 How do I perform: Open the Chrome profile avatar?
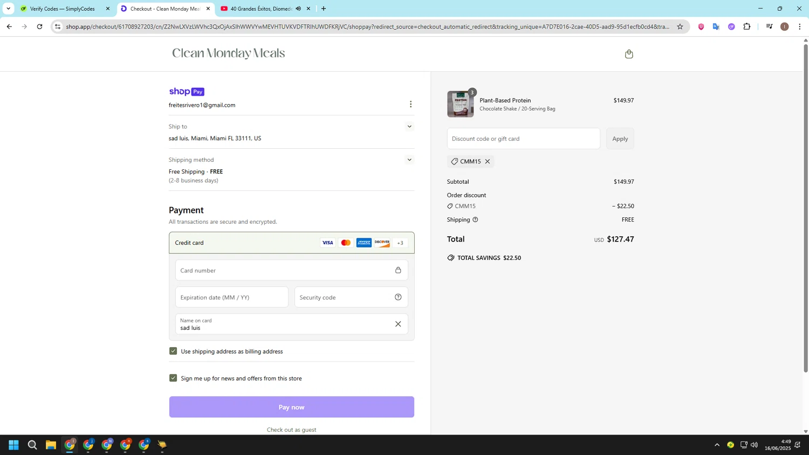click(785, 26)
